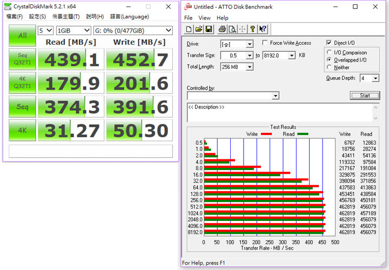Open the Transfer Size minimum 0.5 dropdown

pos(250,55)
